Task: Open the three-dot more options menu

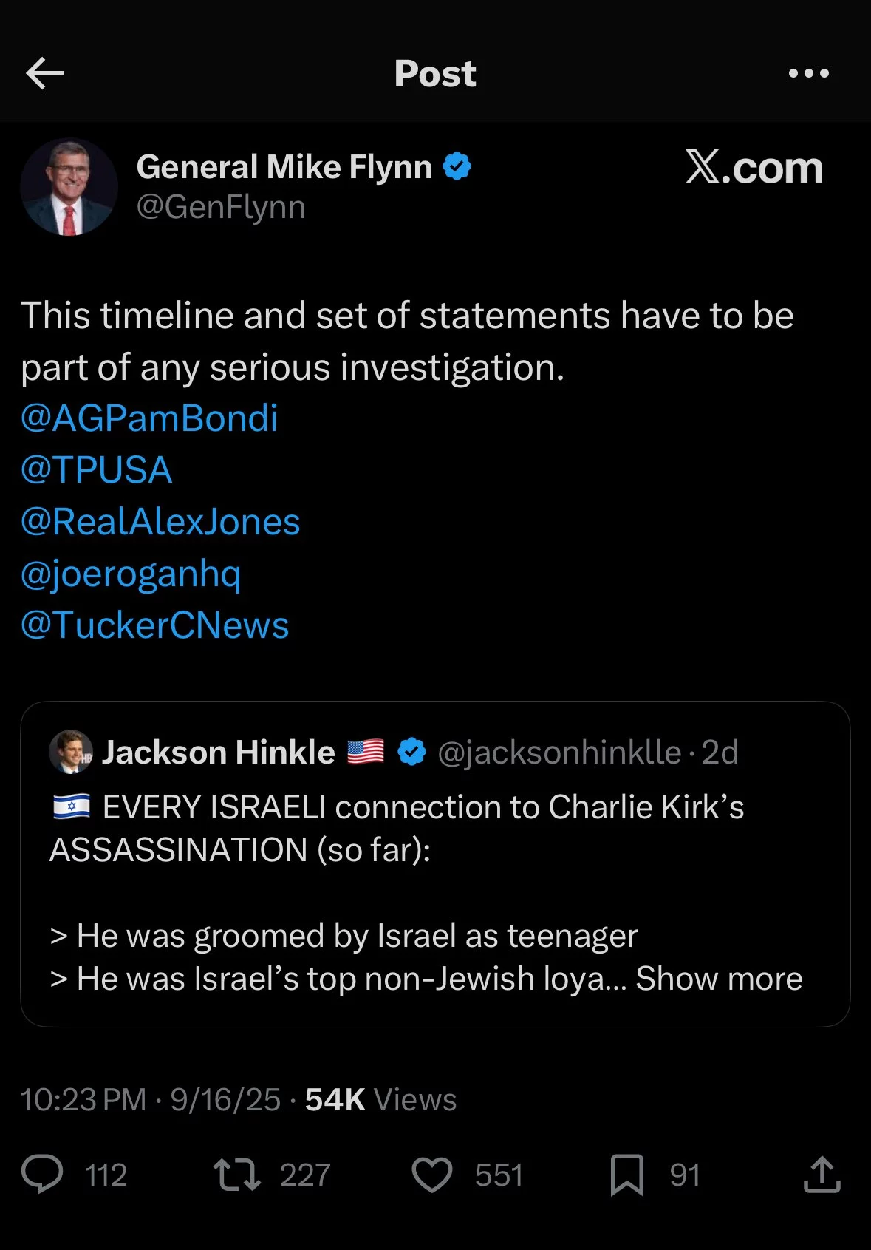Action: [x=808, y=73]
